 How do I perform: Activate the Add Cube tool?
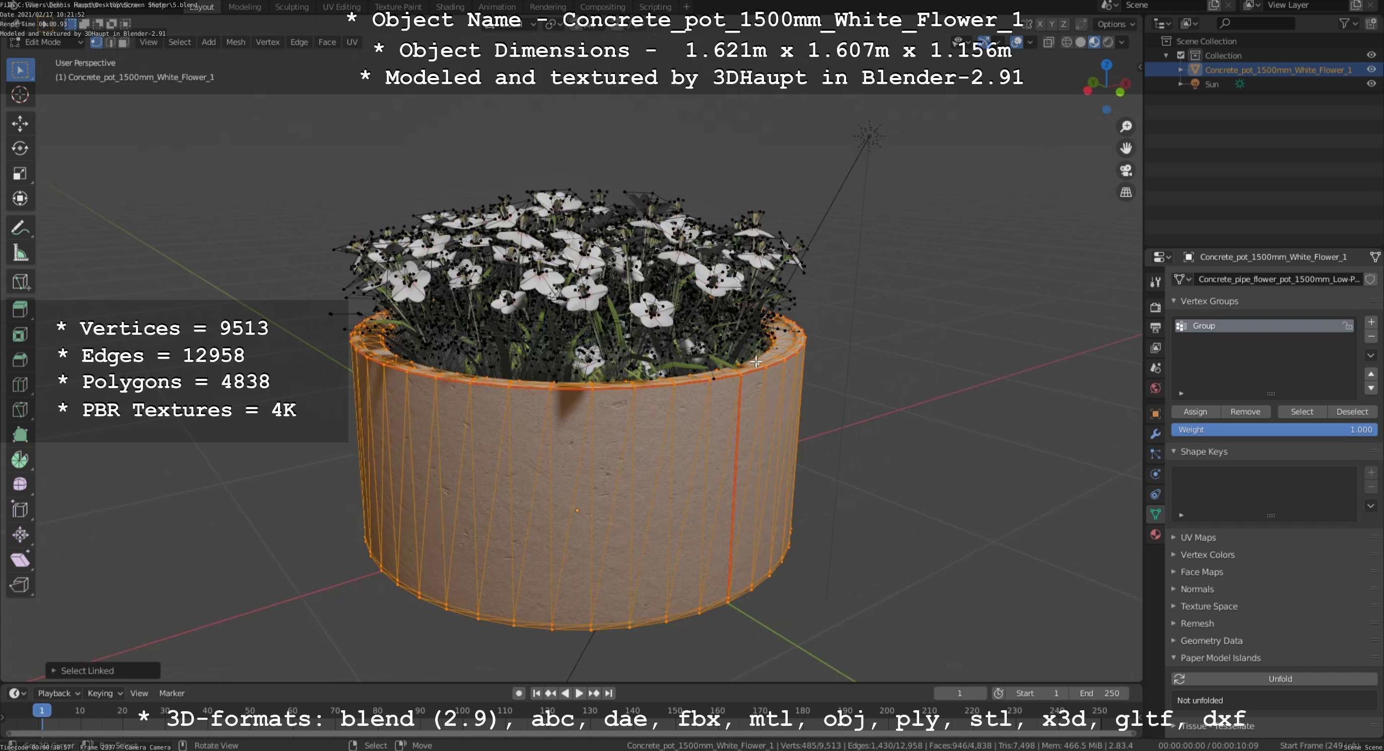[x=21, y=281]
